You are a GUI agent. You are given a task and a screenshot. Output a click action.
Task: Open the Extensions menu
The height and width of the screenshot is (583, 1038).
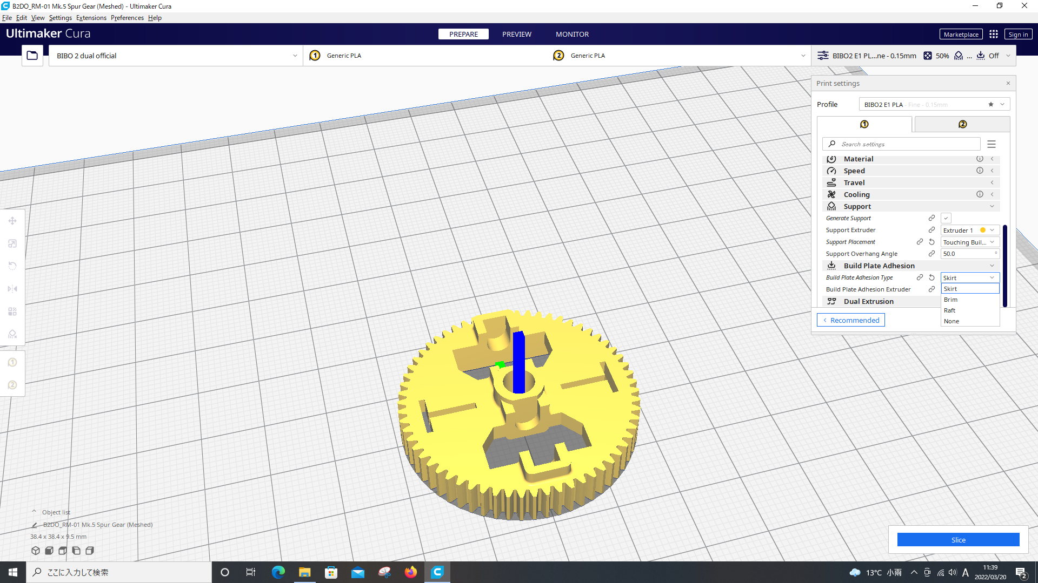click(89, 18)
